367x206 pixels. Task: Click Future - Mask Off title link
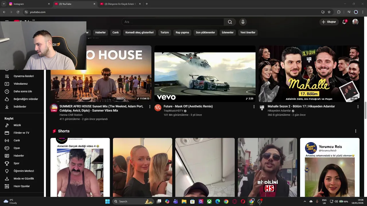[x=188, y=106]
